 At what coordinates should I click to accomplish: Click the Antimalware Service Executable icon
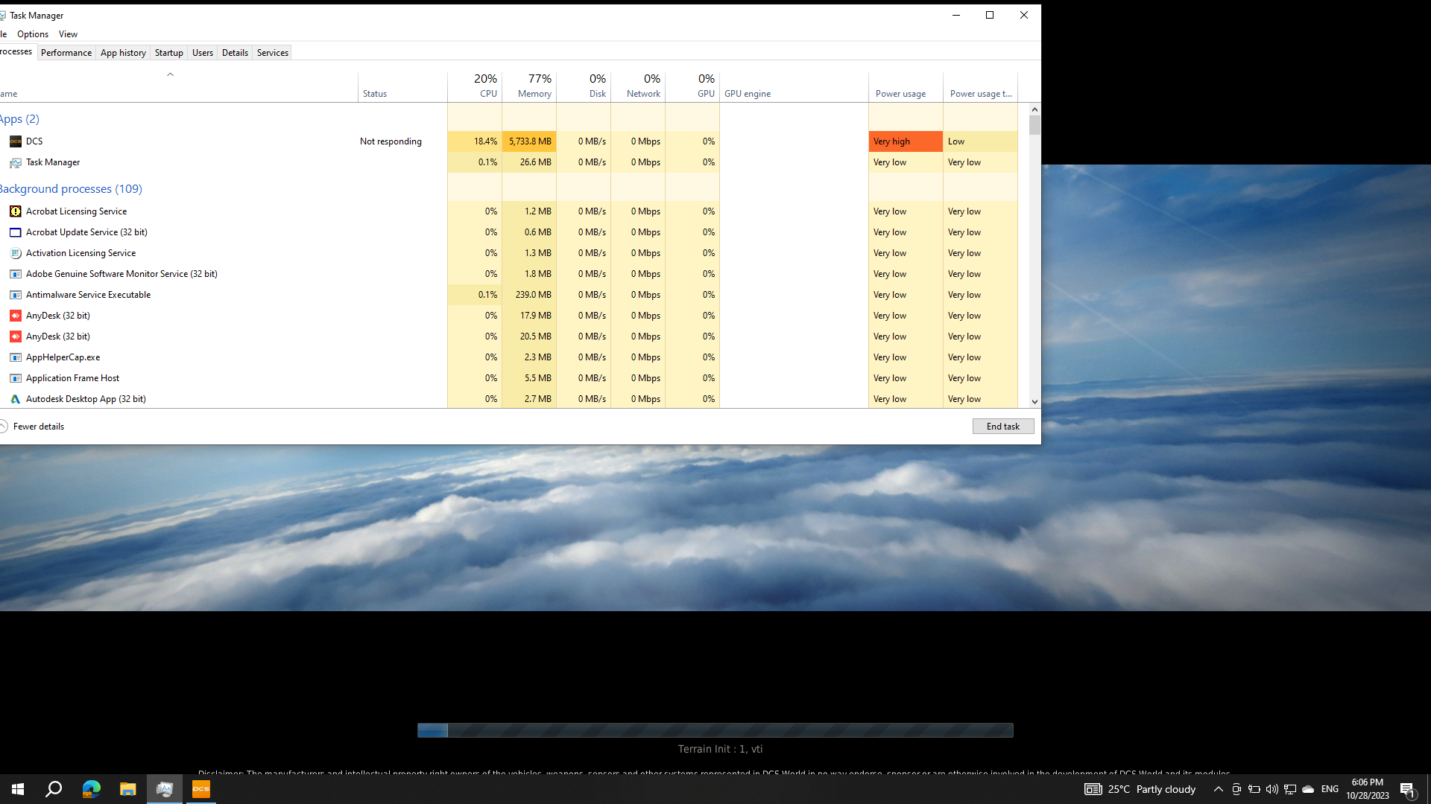(x=15, y=295)
